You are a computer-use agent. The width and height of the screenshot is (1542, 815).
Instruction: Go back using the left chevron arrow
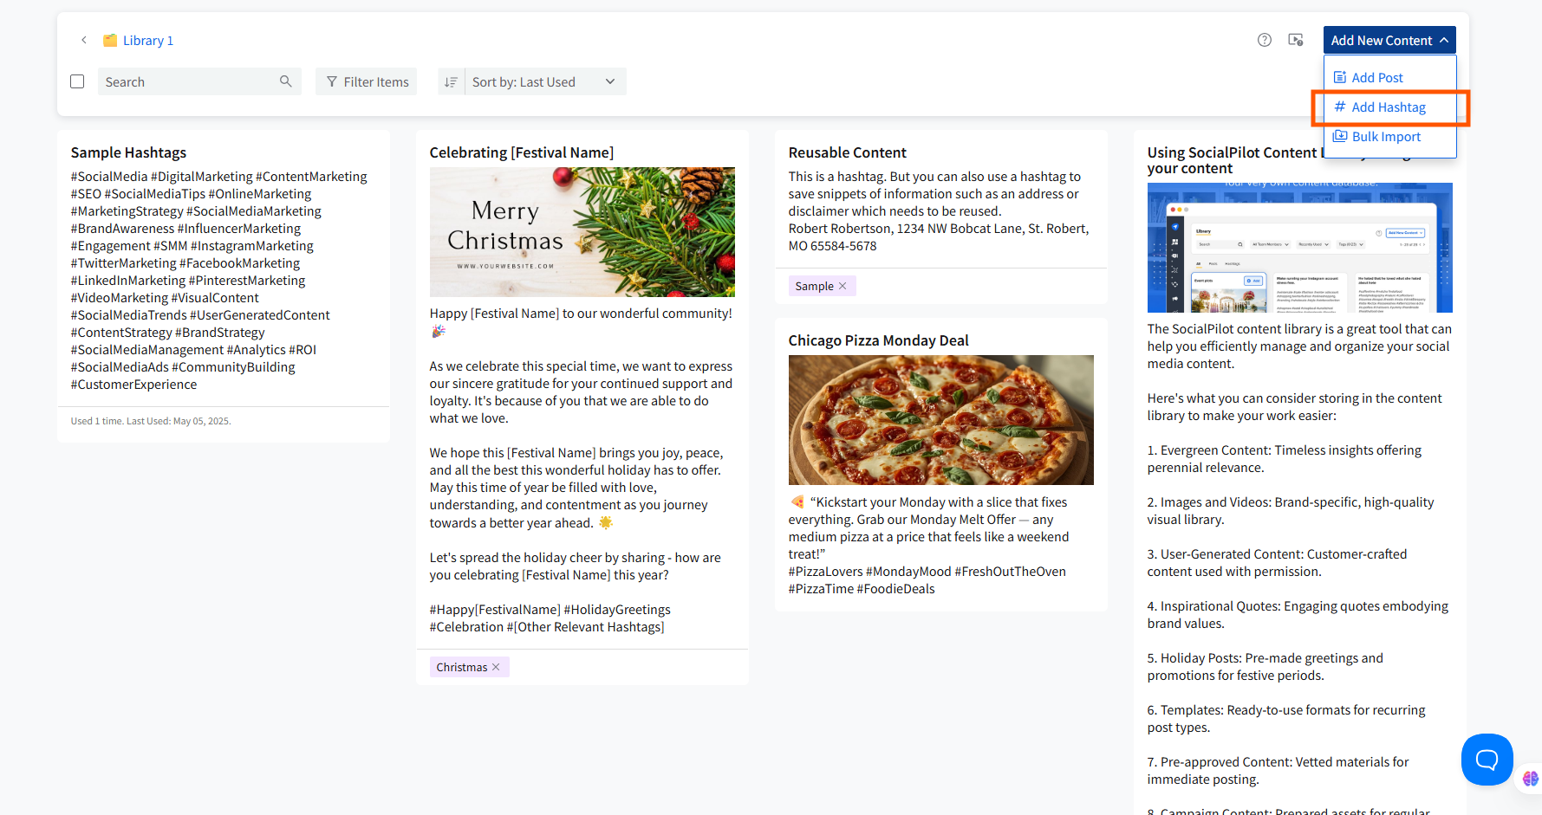pos(84,40)
